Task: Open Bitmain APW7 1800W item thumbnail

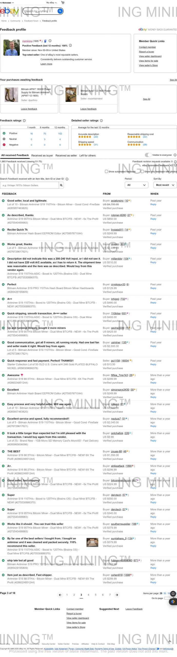Action: click(11, 95)
